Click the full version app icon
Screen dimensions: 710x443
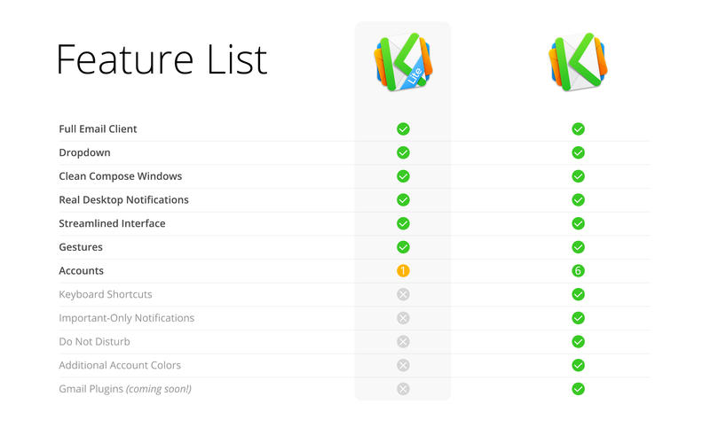pos(578,64)
